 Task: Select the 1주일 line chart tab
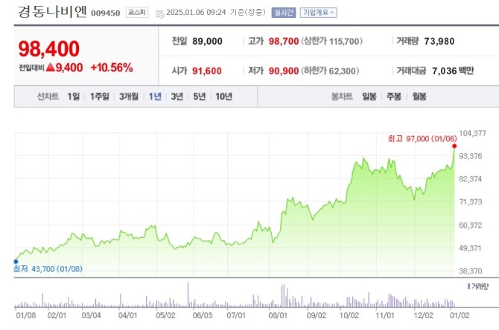[x=99, y=96]
